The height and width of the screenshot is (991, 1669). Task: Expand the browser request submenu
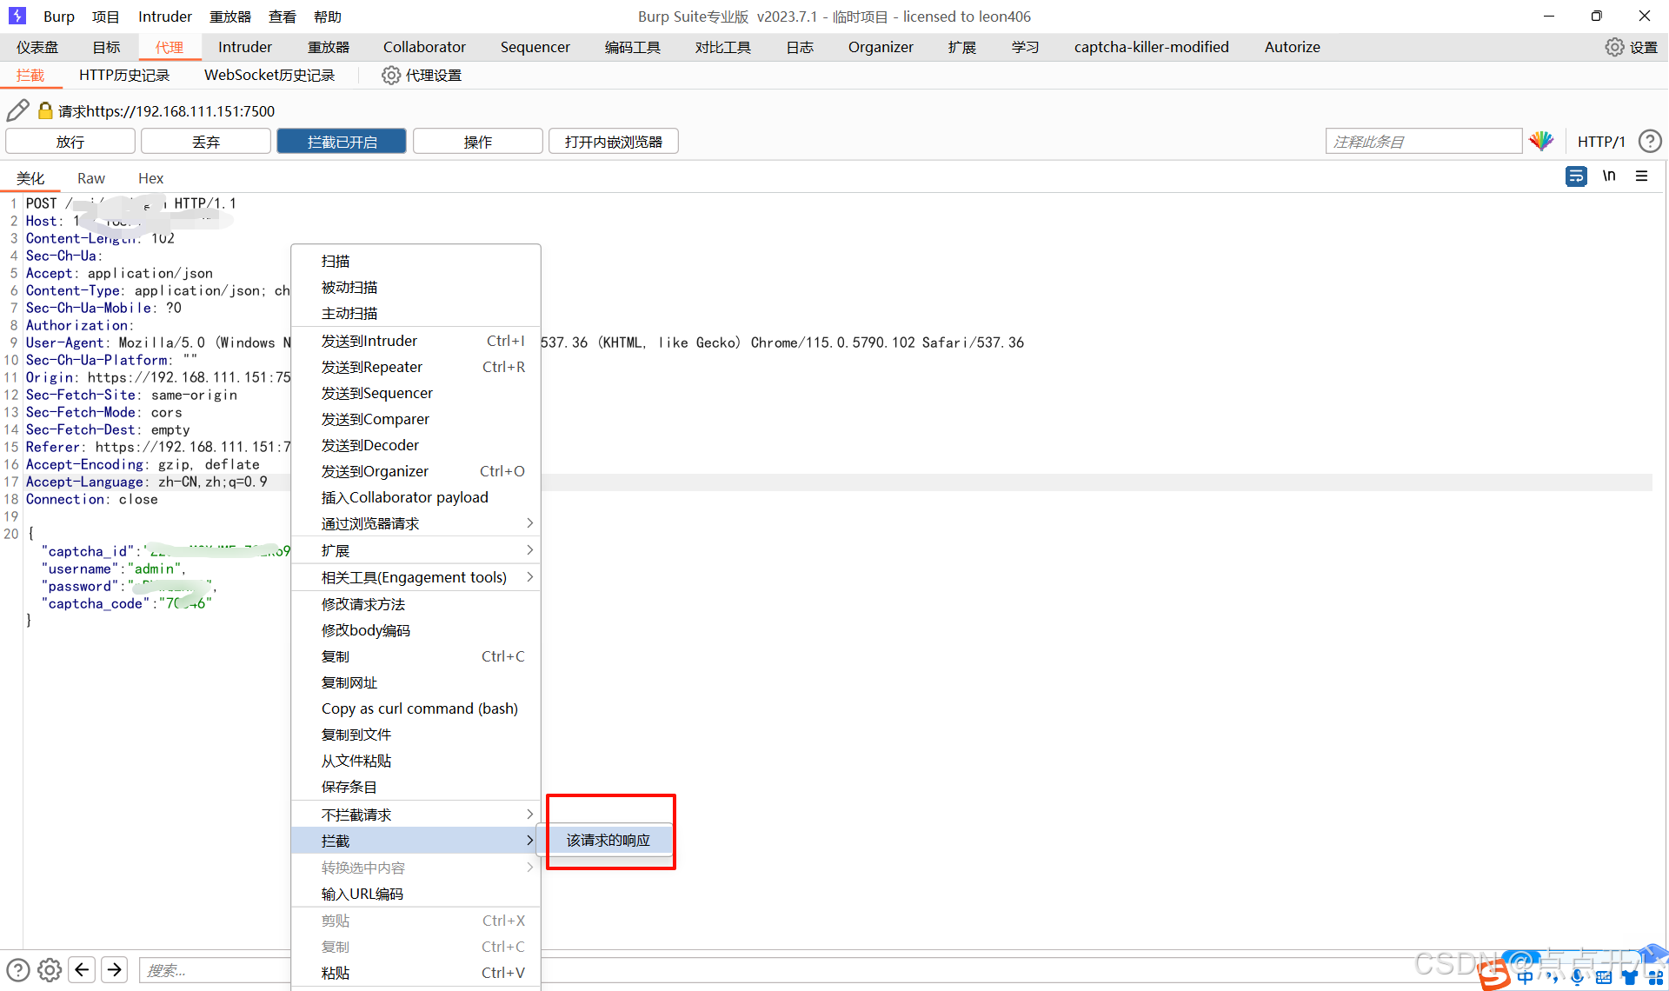coord(416,523)
